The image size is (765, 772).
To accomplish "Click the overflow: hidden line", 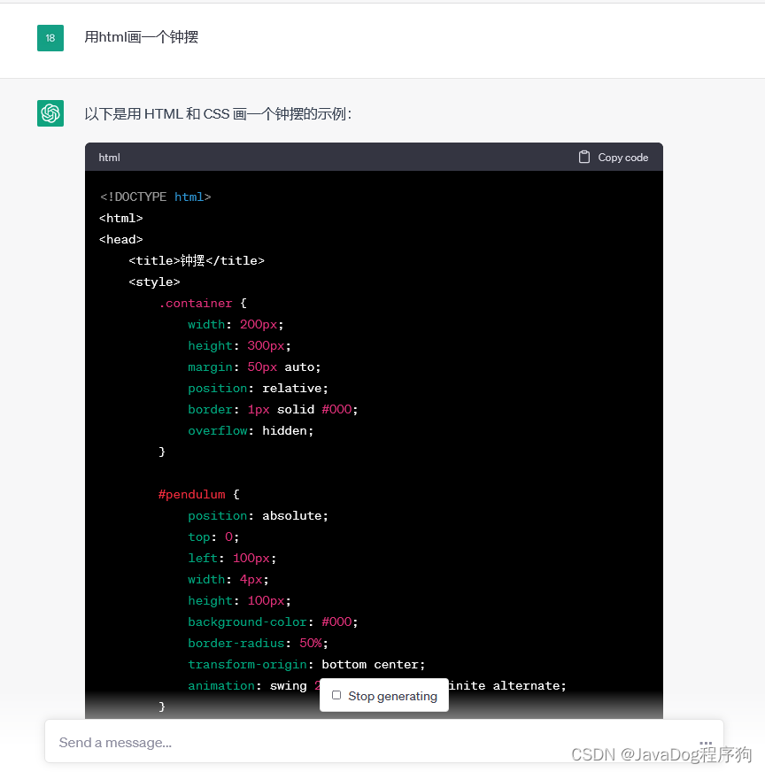I will (251, 431).
